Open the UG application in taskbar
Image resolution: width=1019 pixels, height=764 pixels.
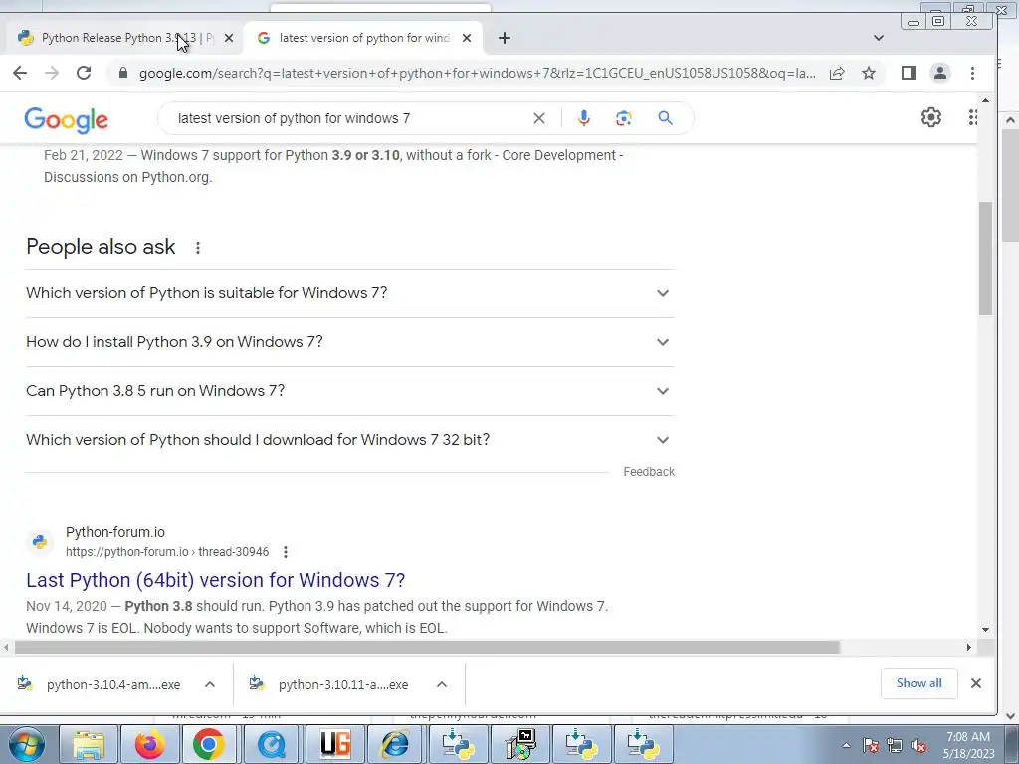point(335,744)
